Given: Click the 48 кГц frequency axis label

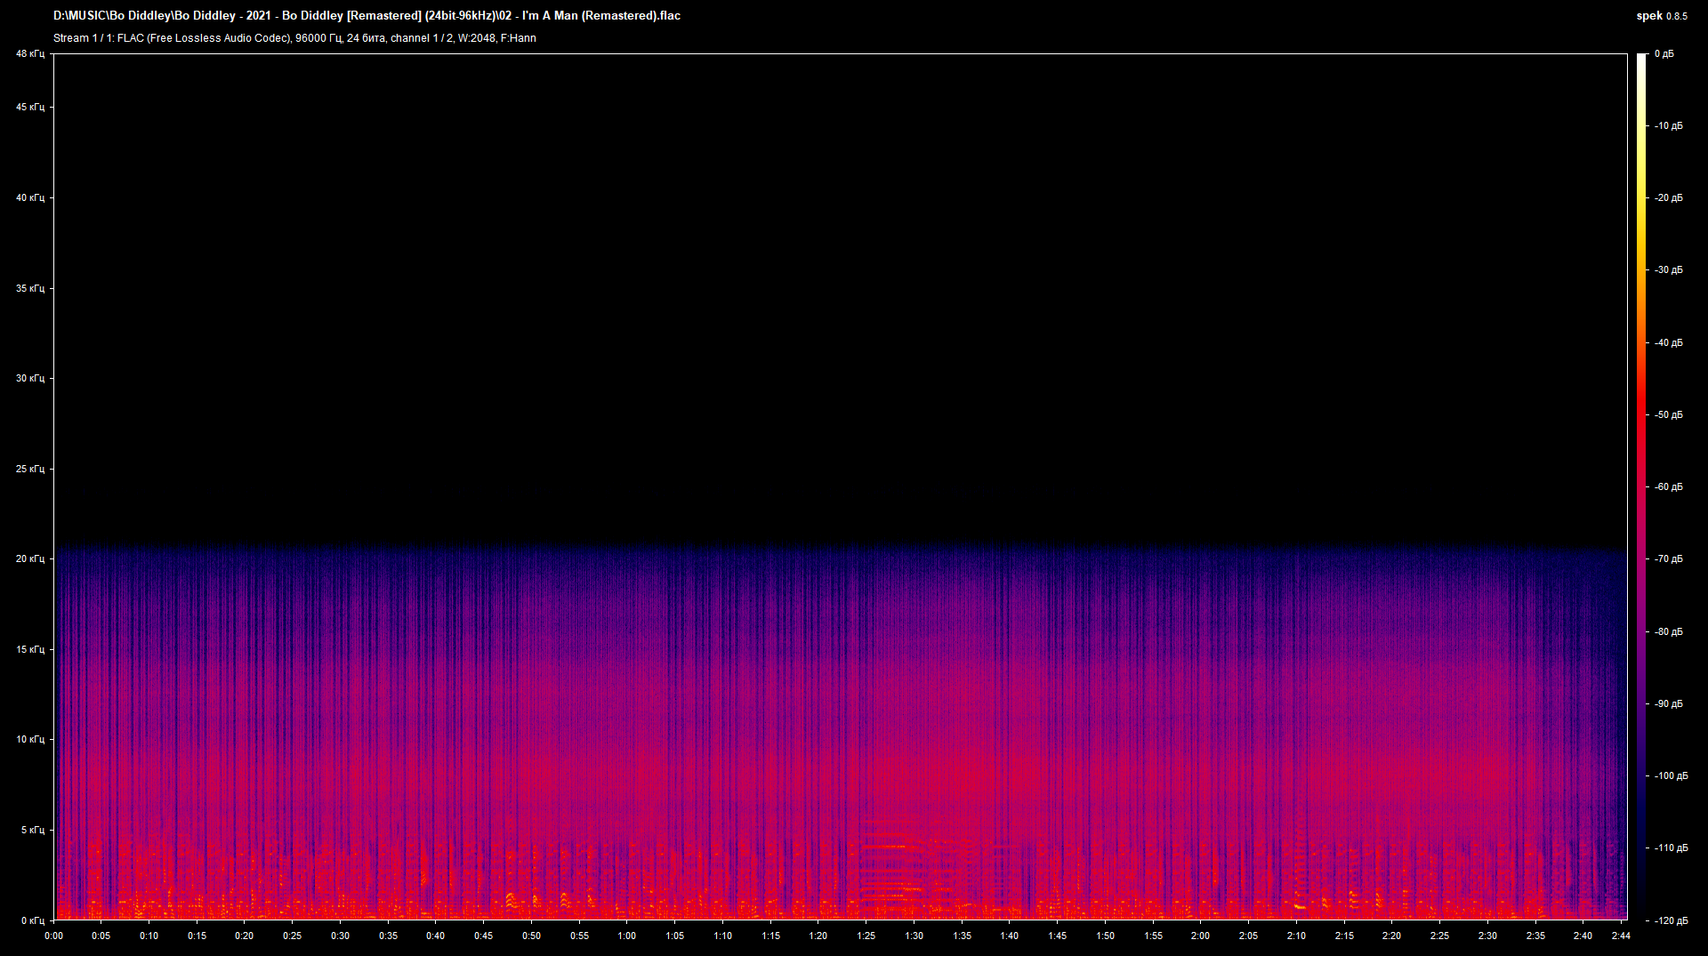Looking at the screenshot, I should [30, 54].
